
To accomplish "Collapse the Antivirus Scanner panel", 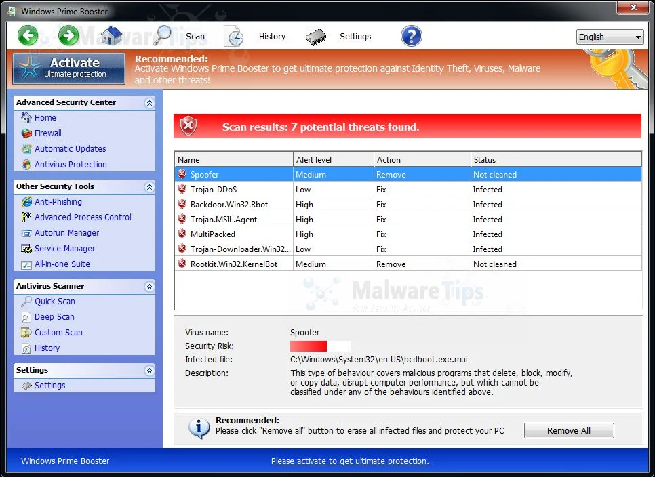I will coord(149,287).
